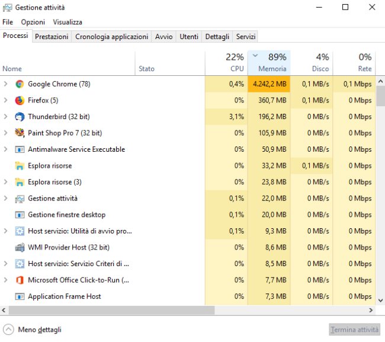The width and height of the screenshot is (385, 342).
Task: Select the Application Frame Host name
Action: [65, 296]
